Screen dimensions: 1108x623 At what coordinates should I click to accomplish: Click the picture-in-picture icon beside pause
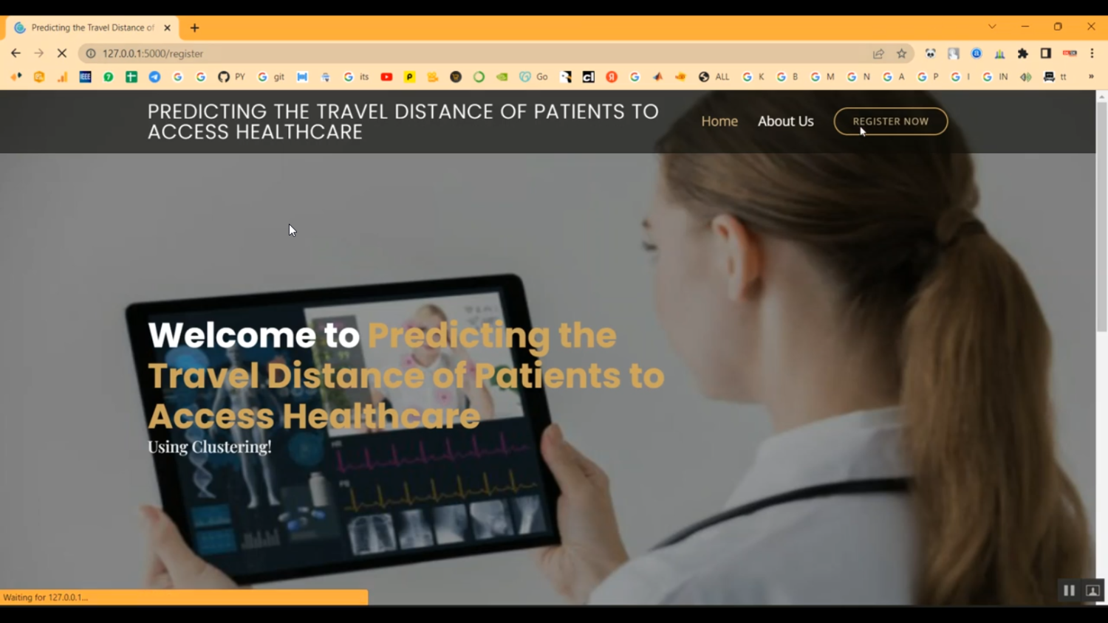[1093, 590]
